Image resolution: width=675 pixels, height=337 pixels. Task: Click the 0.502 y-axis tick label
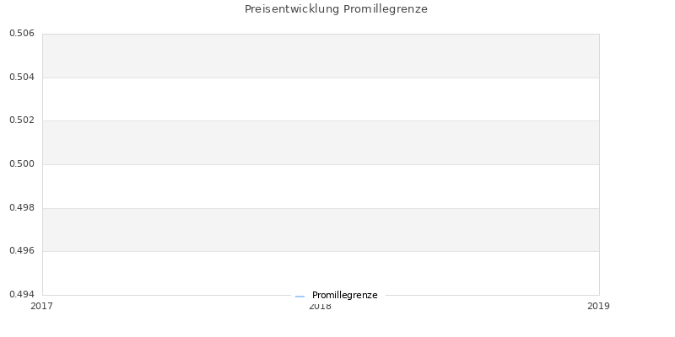pos(22,120)
